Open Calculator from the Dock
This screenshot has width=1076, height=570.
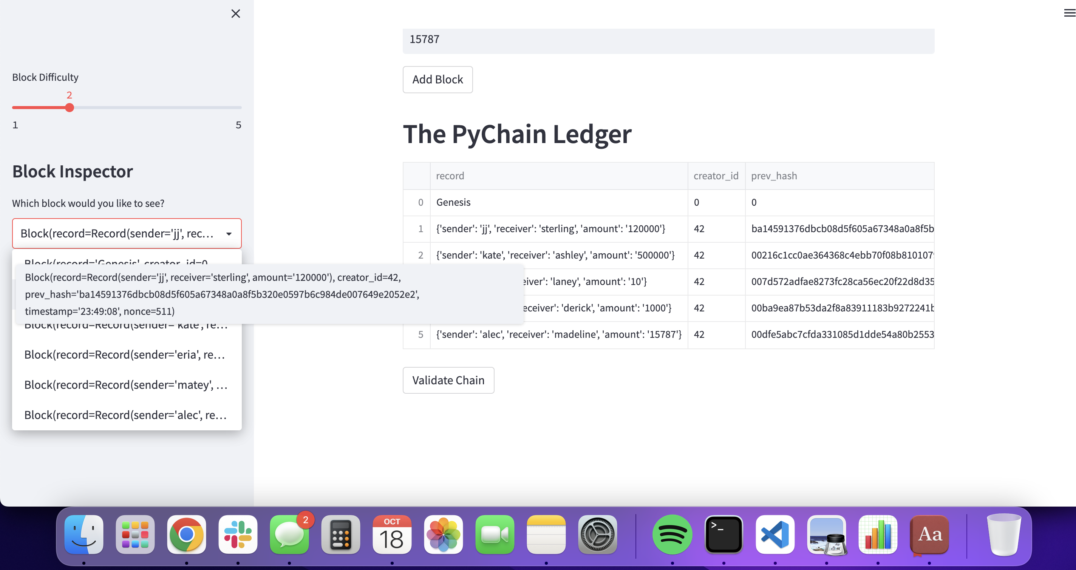pyautogui.click(x=341, y=535)
